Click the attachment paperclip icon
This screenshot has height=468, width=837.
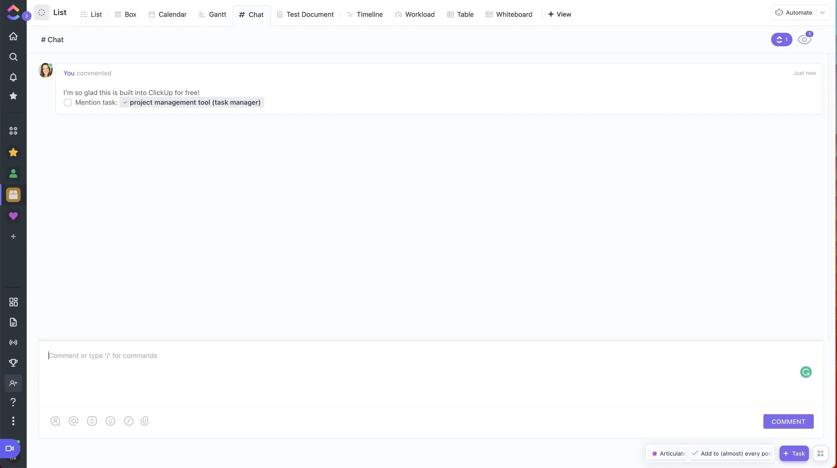(144, 421)
